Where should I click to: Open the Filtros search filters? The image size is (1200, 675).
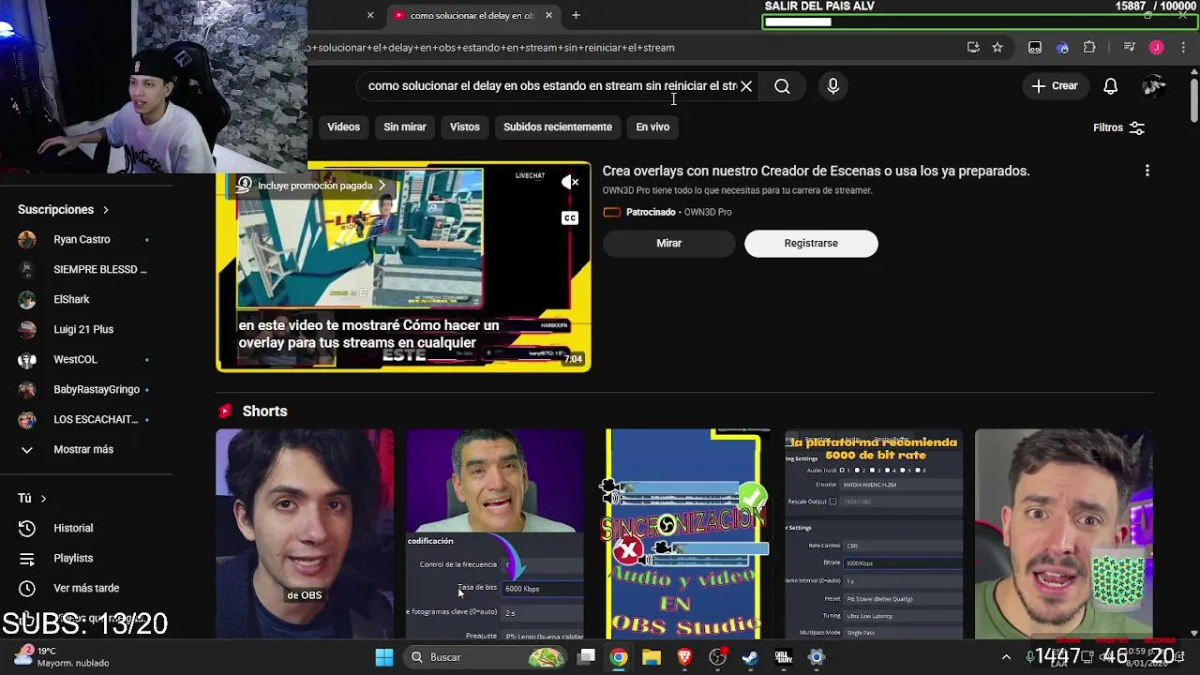[x=1119, y=127]
